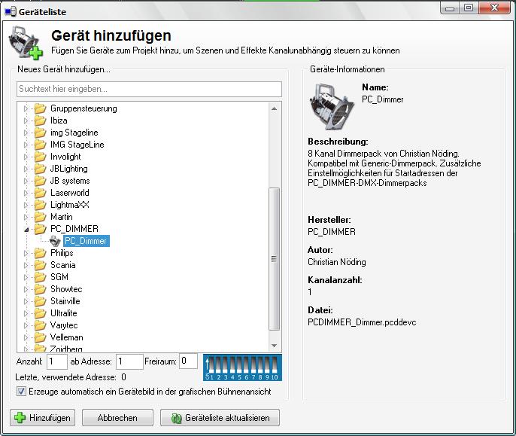Click the large spotlight image in Geräte-Informationen
The height and width of the screenshot is (436, 516).
[332, 106]
